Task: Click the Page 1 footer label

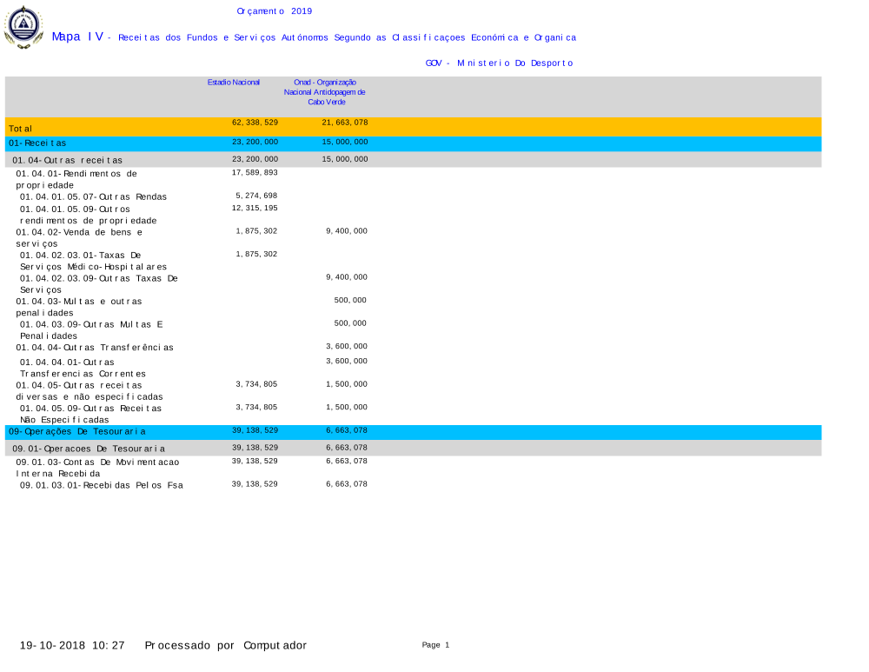Action: pos(435,645)
